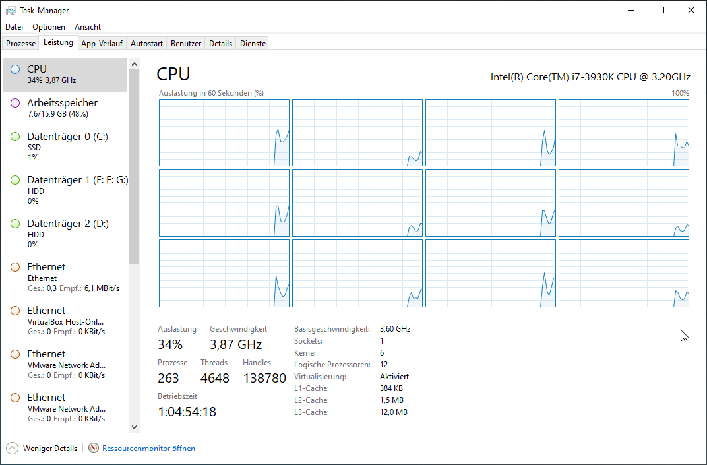Click the Datenträger 1 (E: F: G:) icon
The image size is (707, 465).
click(x=15, y=180)
